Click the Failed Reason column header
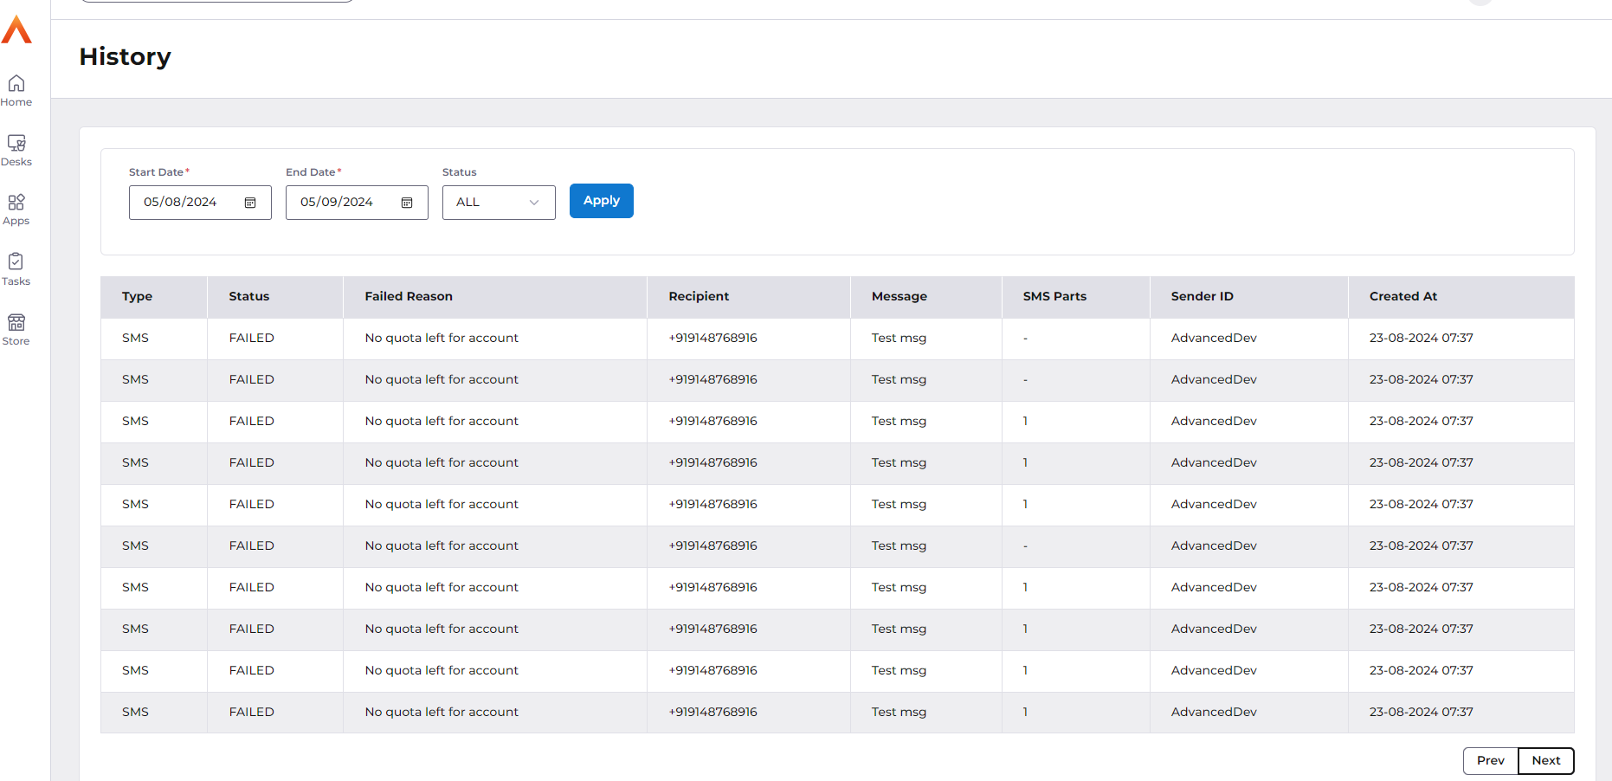Screen dimensions: 1612x781 pos(409,296)
